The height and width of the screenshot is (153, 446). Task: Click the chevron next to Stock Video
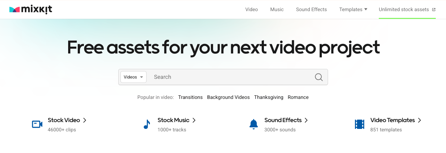[85, 120]
